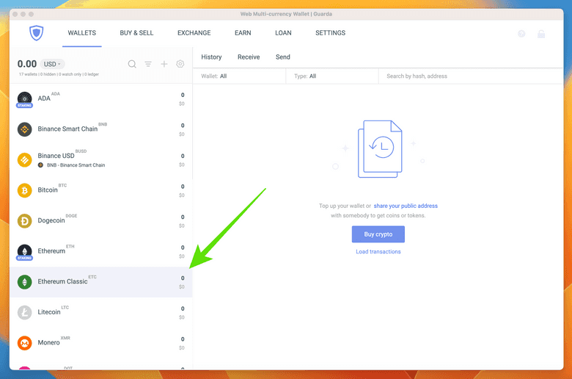This screenshot has width=572, height=379.
Task: Focus the search by hash, address field
Action: point(469,76)
